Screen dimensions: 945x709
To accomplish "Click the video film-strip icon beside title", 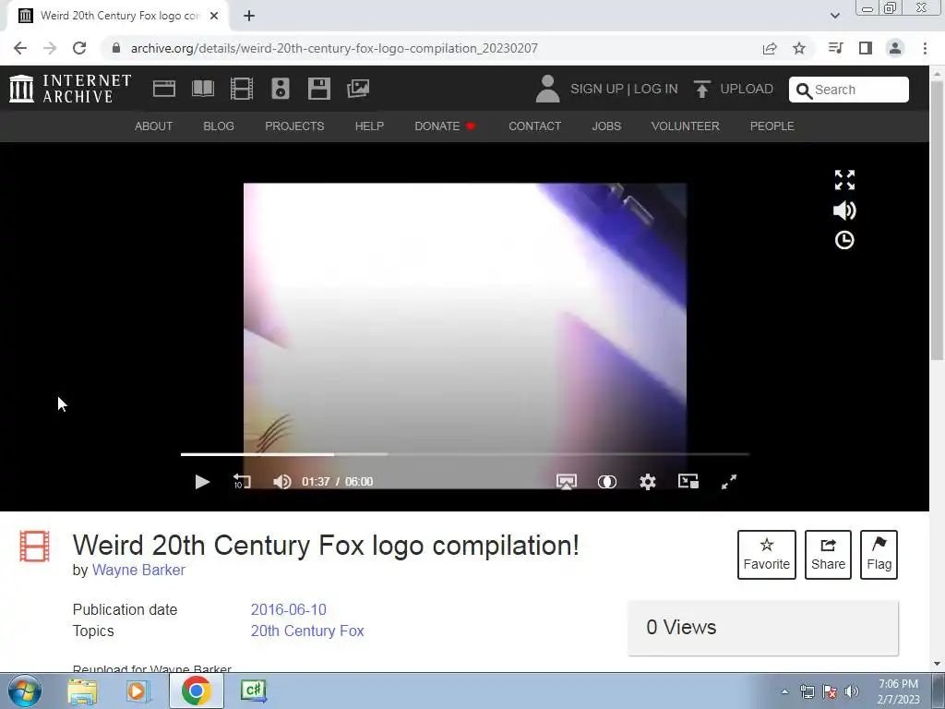I will [34, 546].
